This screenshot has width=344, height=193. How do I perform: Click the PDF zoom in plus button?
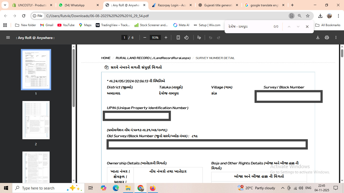[166, 37]
